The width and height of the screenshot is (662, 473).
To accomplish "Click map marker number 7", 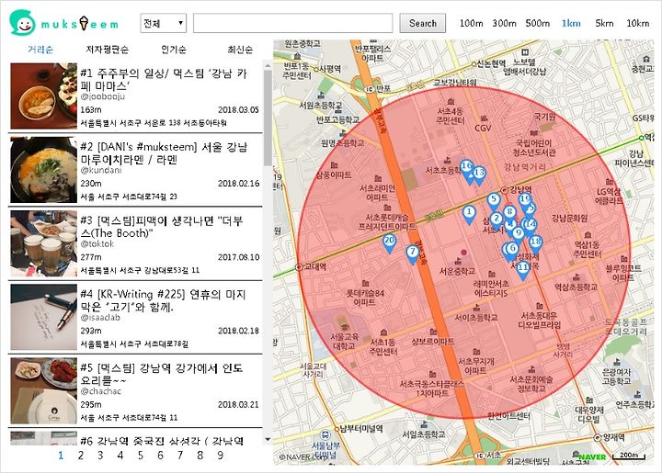I will coord(413,253).
